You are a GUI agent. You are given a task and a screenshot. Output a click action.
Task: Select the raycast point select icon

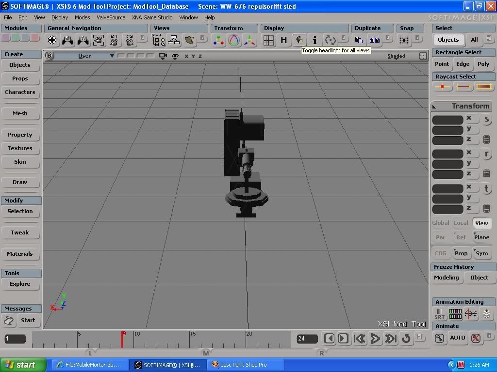(442, 86)
